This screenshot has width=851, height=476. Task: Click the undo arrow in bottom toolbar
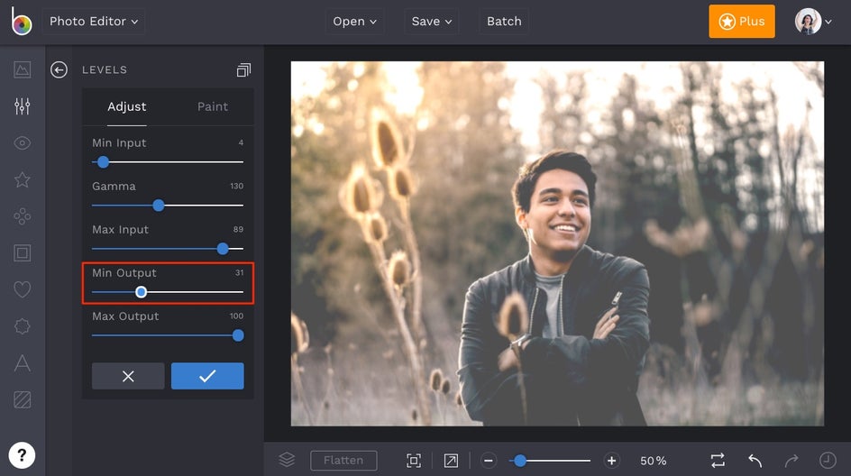pos(755,461)
